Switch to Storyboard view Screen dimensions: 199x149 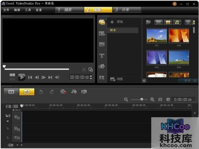[x=11, y=92]
